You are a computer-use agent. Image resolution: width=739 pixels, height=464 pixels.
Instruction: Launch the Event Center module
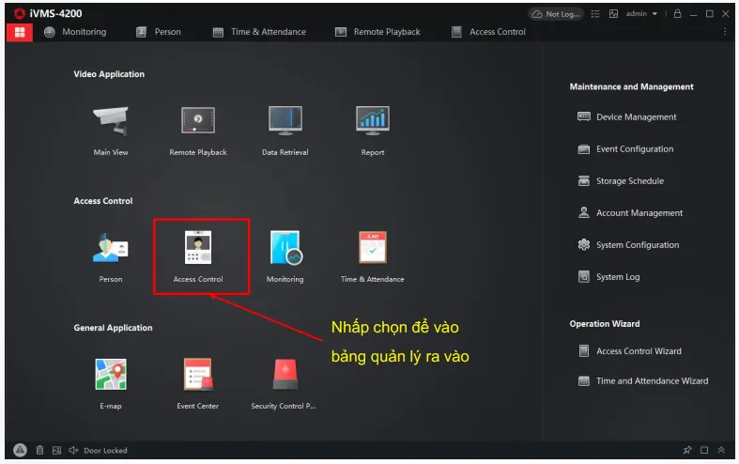point(198,375)
